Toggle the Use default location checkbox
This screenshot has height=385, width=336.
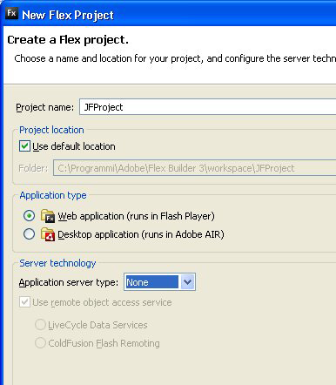coord(24,146)
